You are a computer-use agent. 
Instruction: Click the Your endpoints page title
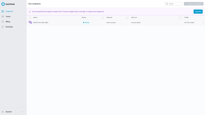[x=34, y=4]
